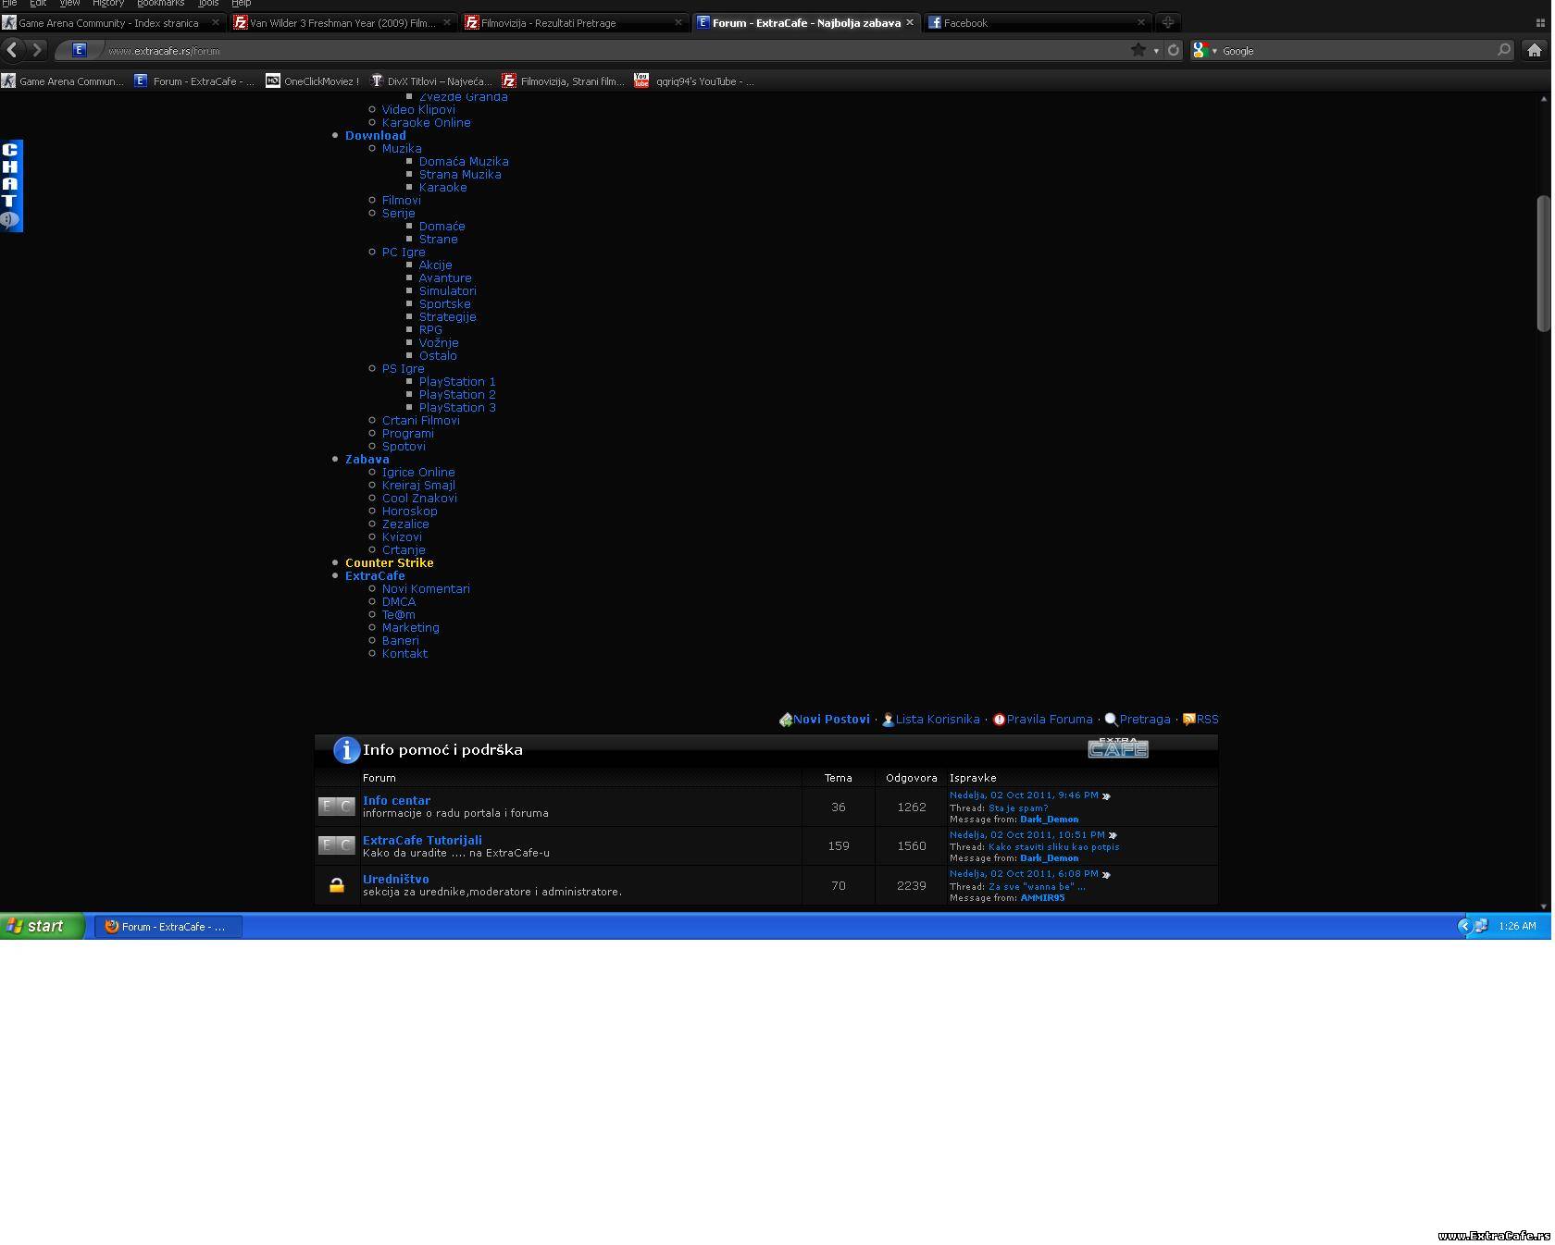1555x1245 pixels.
Task: Expand the address bar history dropdown arrow
Action: [x=1156, y=51]
